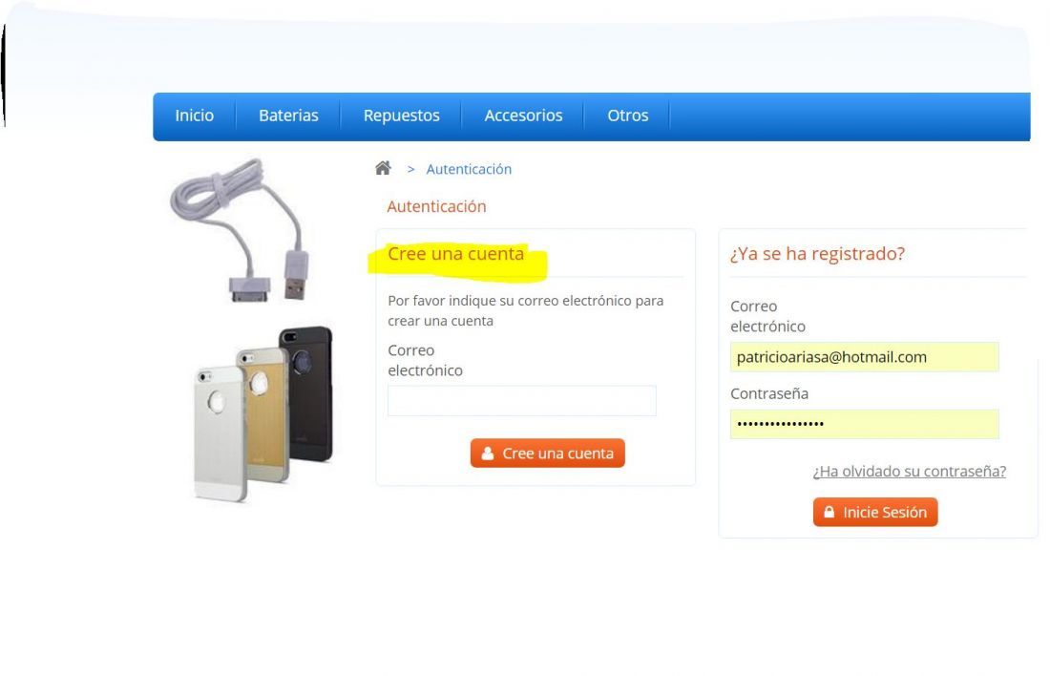Select the Repuestos menu item

(x=401, y=116)
